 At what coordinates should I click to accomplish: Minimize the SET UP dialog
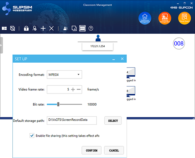click(x=113, y=59)
